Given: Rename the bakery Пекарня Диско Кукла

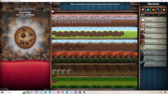Looking at the screenshot, I should coord(25,9).
